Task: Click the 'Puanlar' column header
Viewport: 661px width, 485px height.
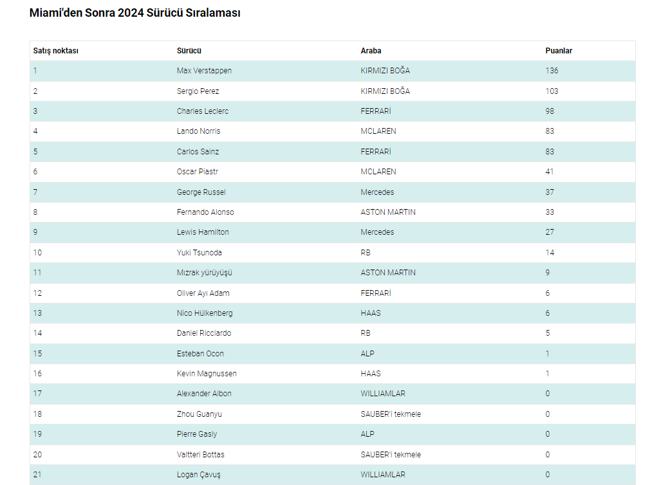Action: point(559,51)
